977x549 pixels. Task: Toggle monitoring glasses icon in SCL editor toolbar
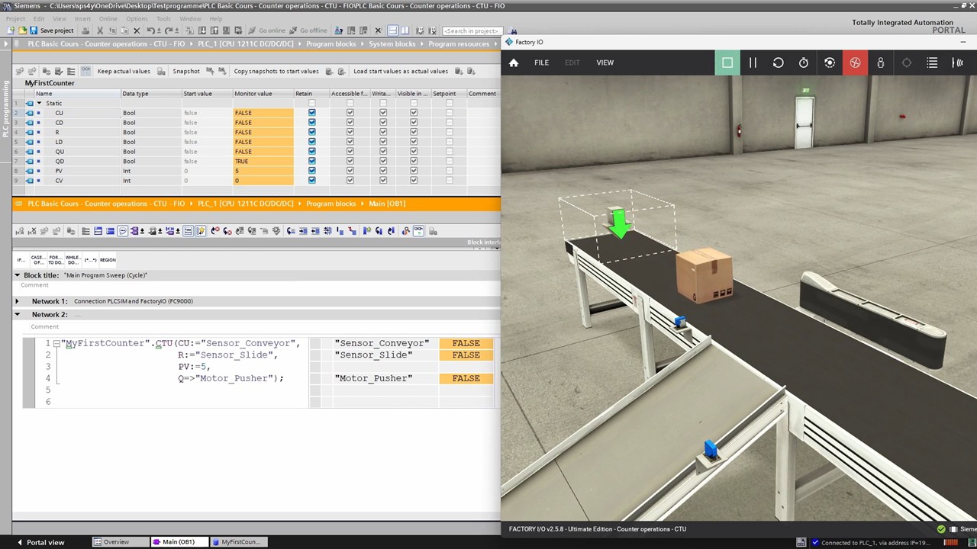click(x=418, y=231)
